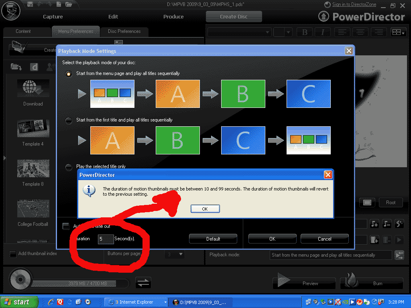Click the remove background music icon
This screenshot has width=411, height=308.
[387, 224]
